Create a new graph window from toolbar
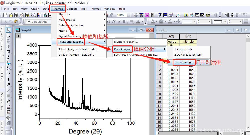 click(22, 15)
